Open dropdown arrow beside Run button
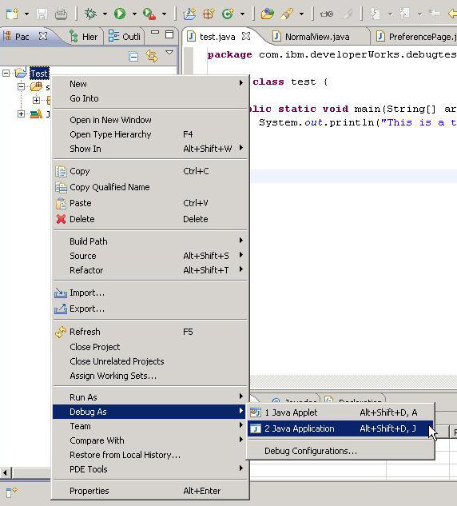The height and width of the screenshot is (506, 457). point(134,14)
